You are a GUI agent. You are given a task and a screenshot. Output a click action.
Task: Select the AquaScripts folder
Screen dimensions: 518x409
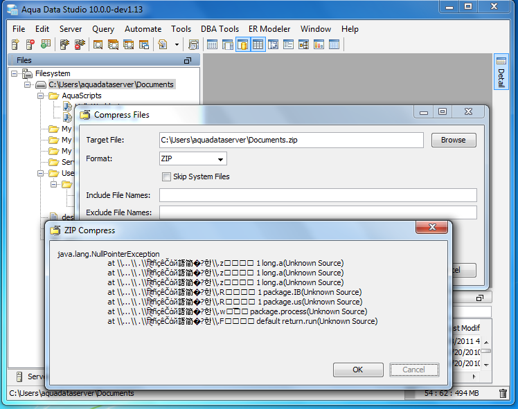point(82,96)
